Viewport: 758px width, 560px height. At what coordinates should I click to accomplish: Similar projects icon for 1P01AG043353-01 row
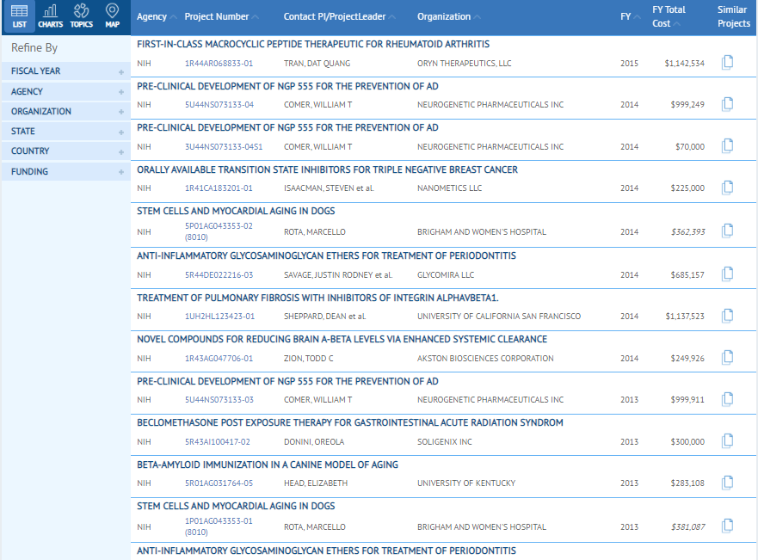point(727,526)
